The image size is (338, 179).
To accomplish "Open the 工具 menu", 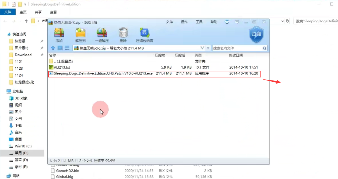I will [199, 22].
